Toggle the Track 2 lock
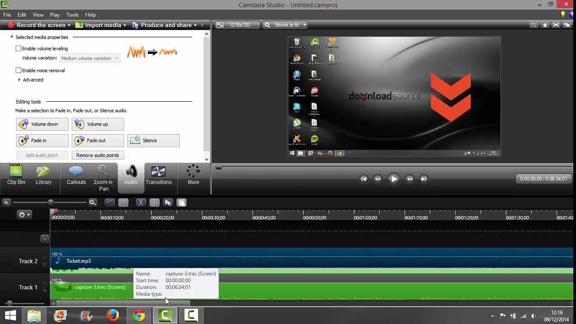 pos(45,264)
